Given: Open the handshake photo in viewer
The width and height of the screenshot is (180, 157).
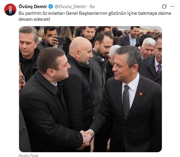Looking at the screenshot, I should coord(90,89).
